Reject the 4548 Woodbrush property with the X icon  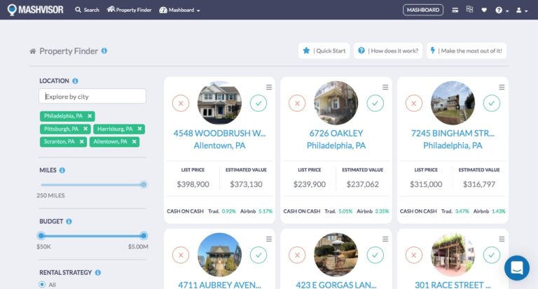pos(181,104)
